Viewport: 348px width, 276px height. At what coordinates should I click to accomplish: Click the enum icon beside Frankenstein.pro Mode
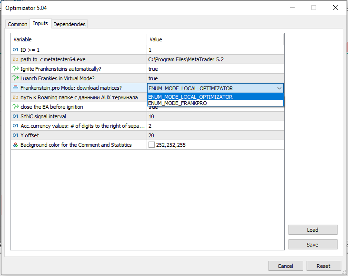point(15,88)
